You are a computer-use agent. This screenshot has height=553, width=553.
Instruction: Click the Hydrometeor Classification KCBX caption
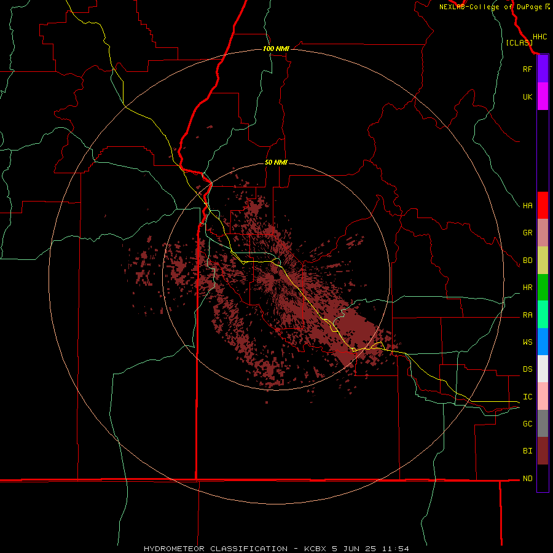[276, 549]
